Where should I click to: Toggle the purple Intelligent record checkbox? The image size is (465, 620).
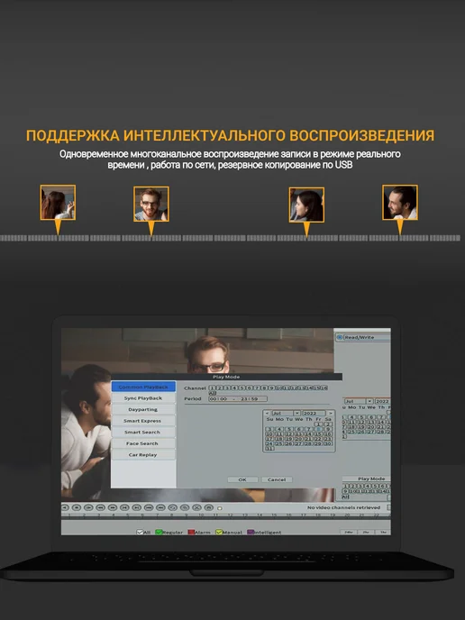tap(251, 533)
